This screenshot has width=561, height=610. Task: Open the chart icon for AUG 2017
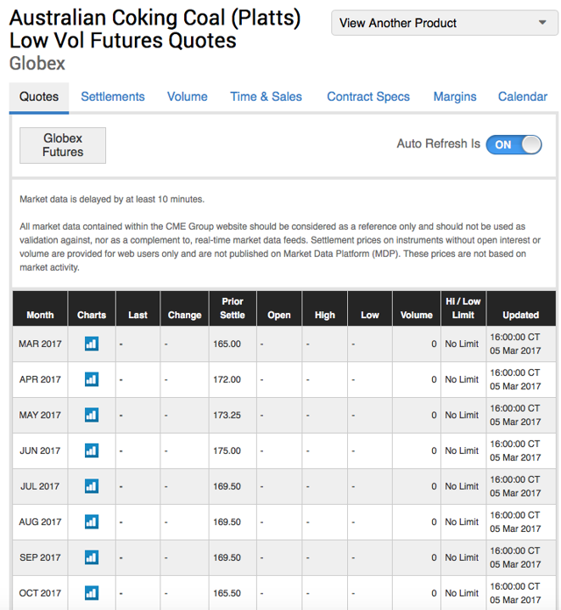91,521
